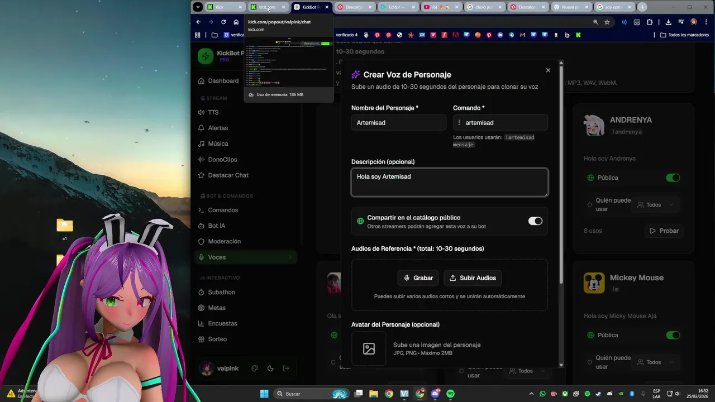Click the Mickey Mouse avatar thumbnail
This screenshot has height=402, width=715.
coord(594,283)
